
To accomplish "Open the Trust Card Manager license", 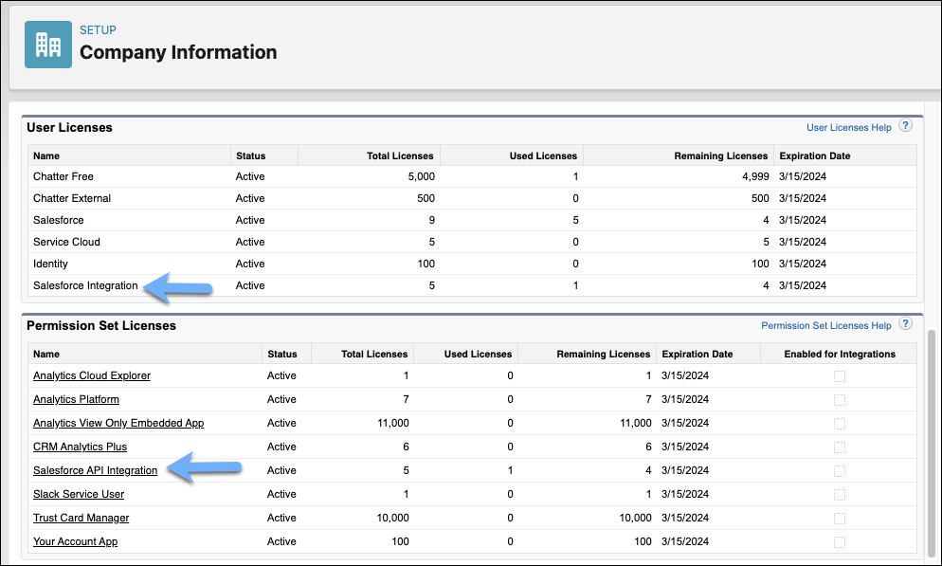I will click(x=81, y=519).
